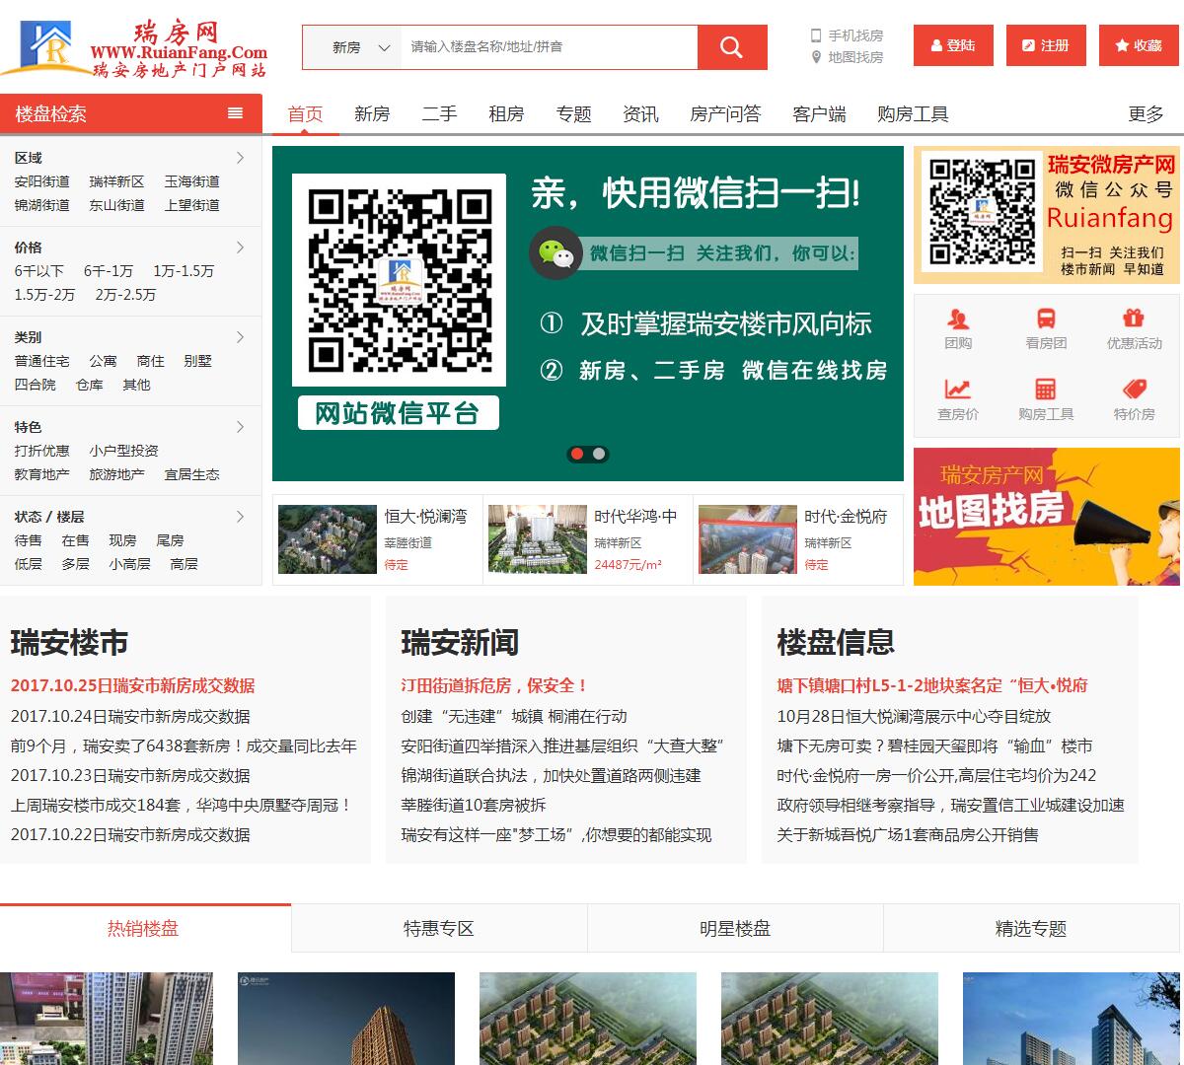Expand the 价格 category arrow
1184x1065 pixels.
tap(240, 248)
